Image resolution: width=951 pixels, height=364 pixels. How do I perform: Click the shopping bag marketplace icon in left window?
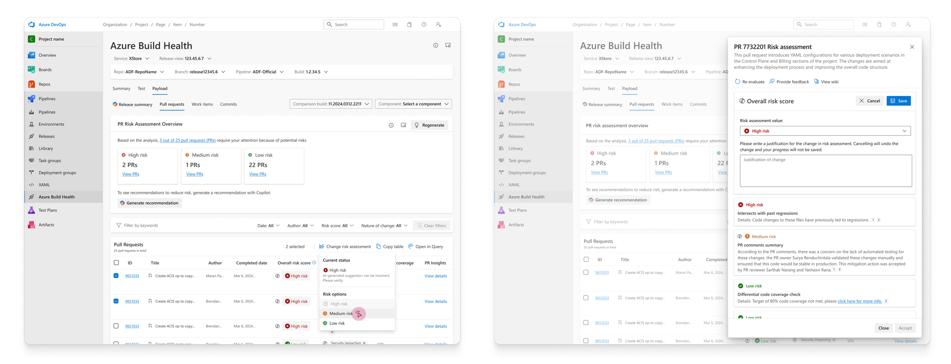[409, 24]
